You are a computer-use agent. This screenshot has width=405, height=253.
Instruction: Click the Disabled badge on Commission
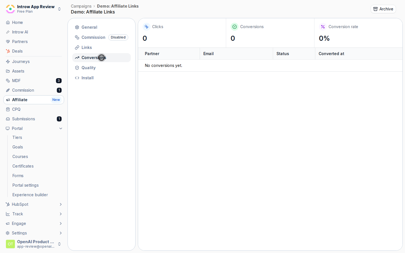click(x=118, y=37)
